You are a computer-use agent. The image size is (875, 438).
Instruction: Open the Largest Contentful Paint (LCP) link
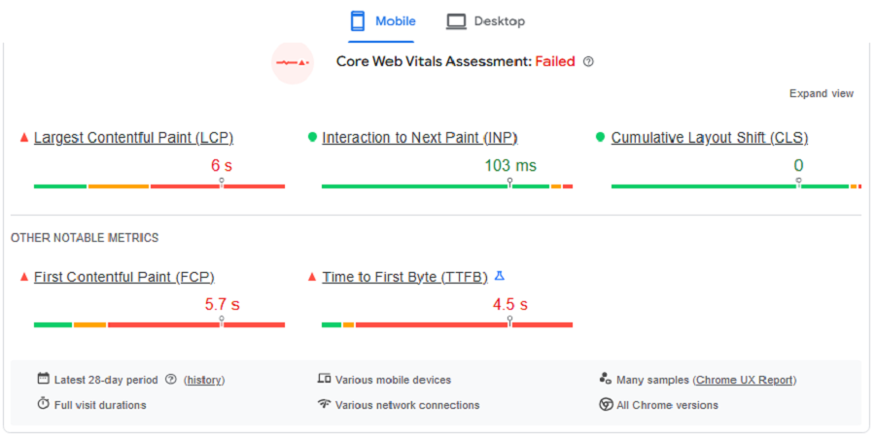pos(134,138)
